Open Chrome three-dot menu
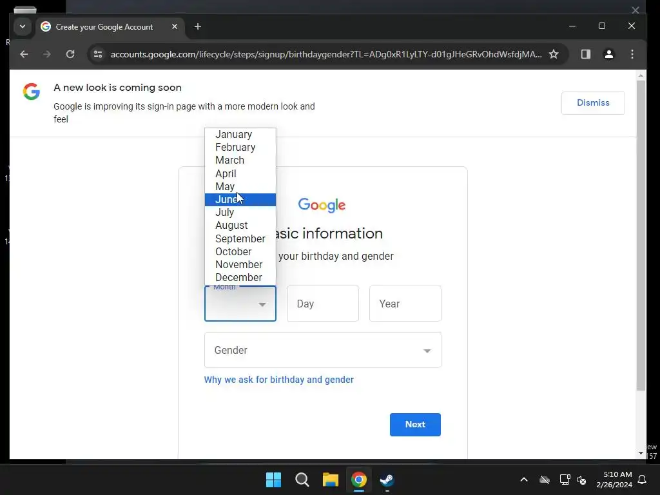Screen dimensions: 660x495 tap(632, 54)
